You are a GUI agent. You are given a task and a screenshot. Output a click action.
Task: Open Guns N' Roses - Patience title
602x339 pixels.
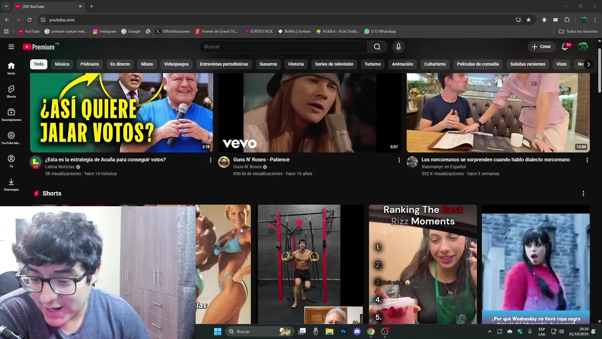tap(261, 160)
